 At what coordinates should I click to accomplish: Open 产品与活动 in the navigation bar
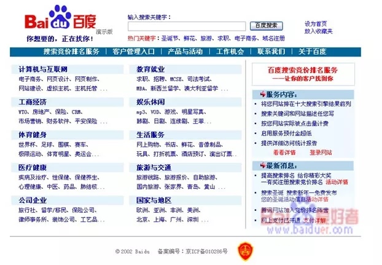pyautogui.click(x=185, y=52)
